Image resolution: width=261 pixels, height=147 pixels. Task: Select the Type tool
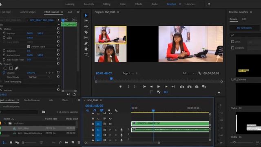86,54
